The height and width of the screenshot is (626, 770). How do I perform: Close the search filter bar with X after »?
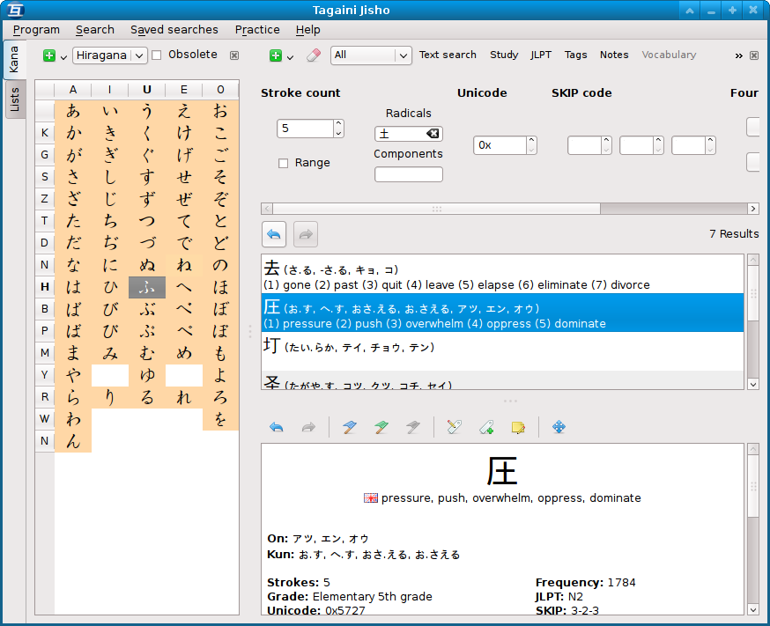(x=754, y=55)
